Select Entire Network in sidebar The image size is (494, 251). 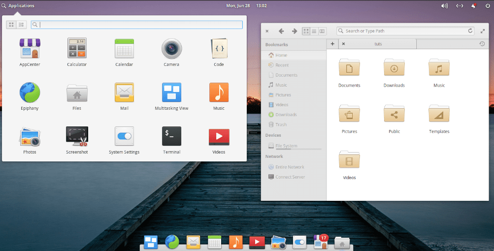pos(294,167)
